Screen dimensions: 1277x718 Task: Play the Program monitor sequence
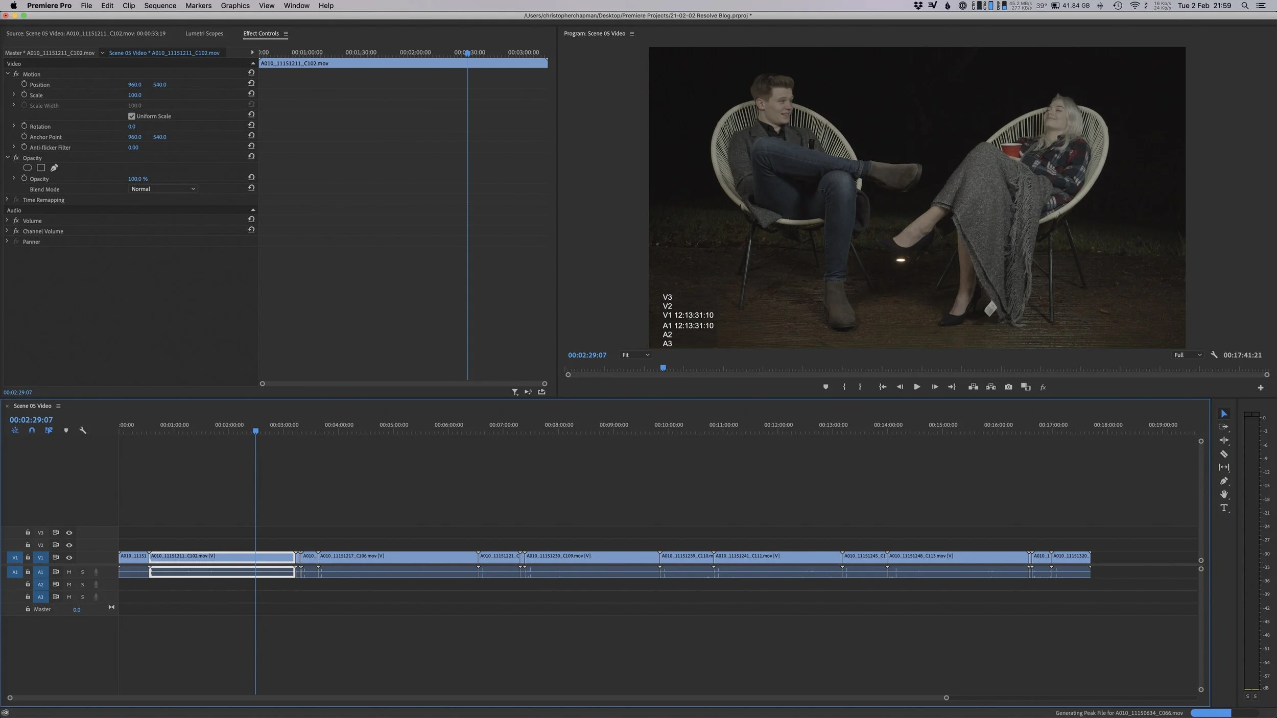click(x=917, y=387)
